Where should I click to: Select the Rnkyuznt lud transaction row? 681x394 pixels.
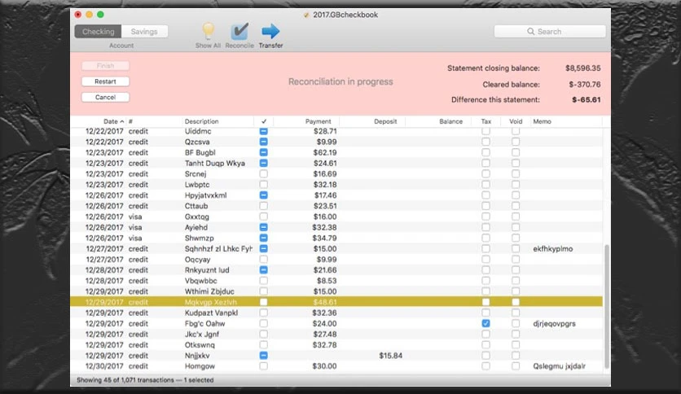[336, 270]
